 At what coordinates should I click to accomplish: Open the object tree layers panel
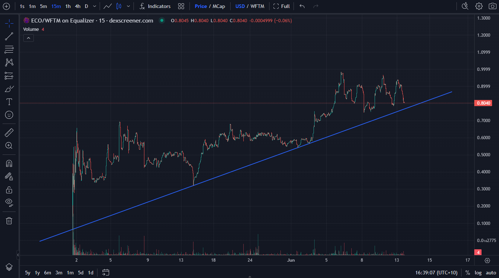[x=9, y=267]
